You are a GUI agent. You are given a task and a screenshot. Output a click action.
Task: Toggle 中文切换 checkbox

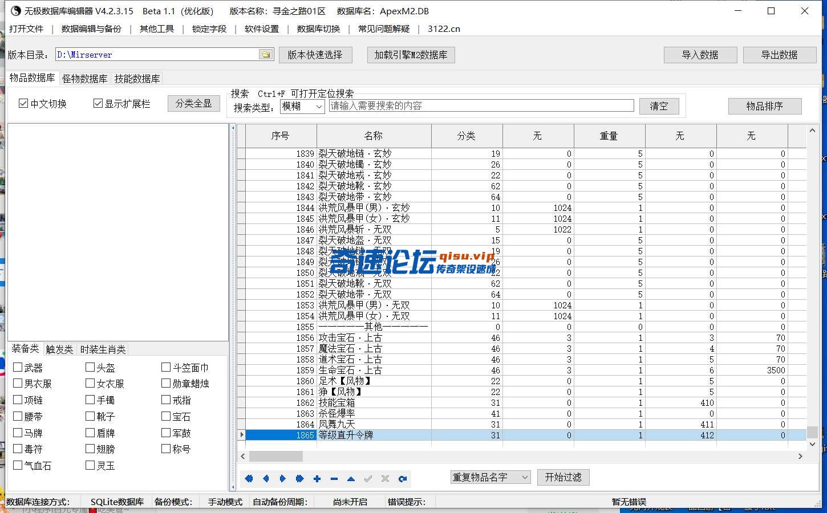[x=23, y=103]
